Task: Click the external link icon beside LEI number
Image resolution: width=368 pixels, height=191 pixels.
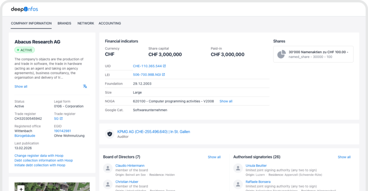Action: click(x=164, y=75)
